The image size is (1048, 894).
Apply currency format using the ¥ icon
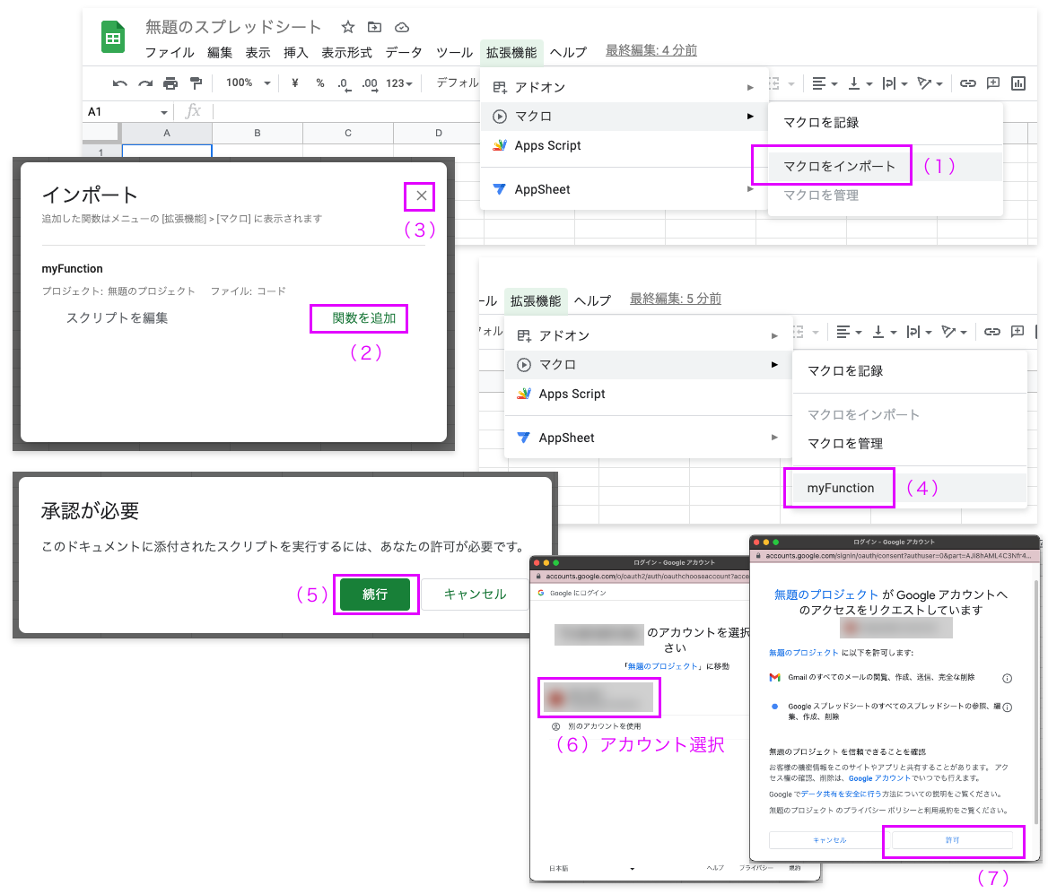293,82
